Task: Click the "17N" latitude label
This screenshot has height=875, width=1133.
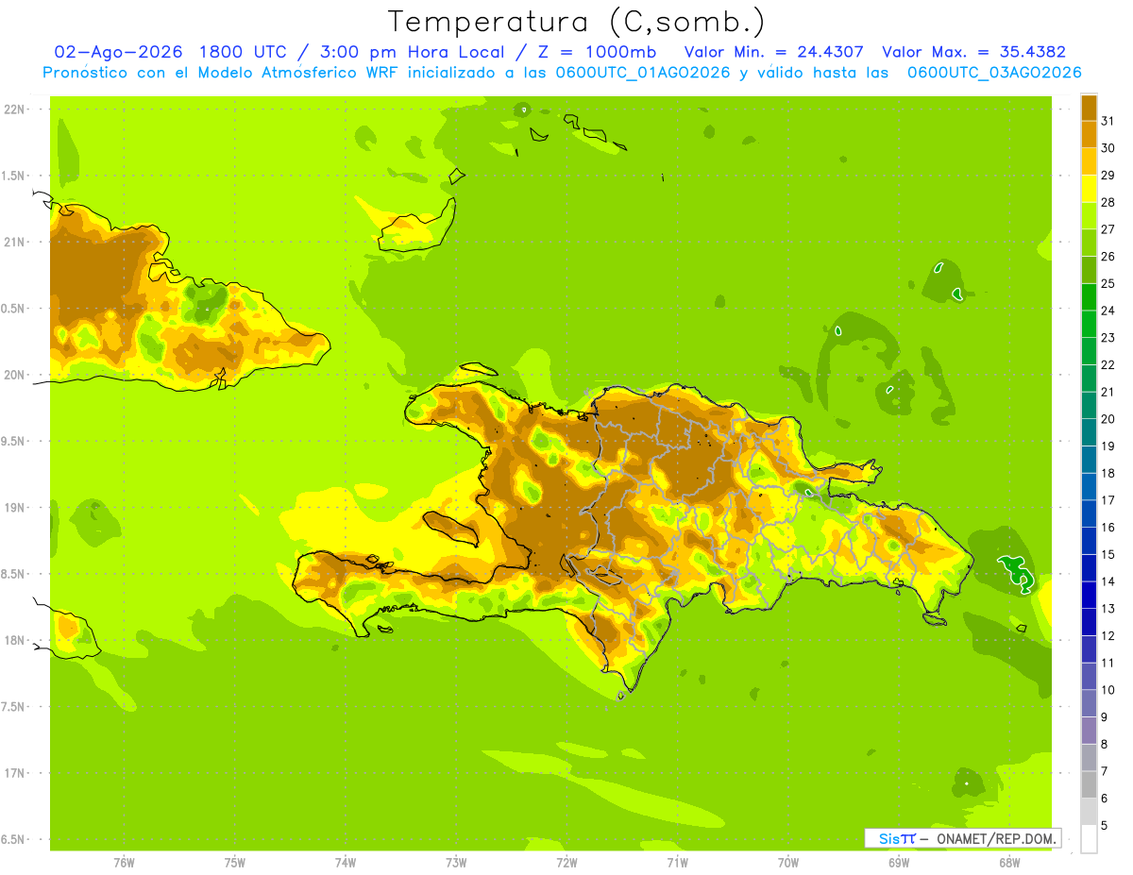Action: pos(14,773)
